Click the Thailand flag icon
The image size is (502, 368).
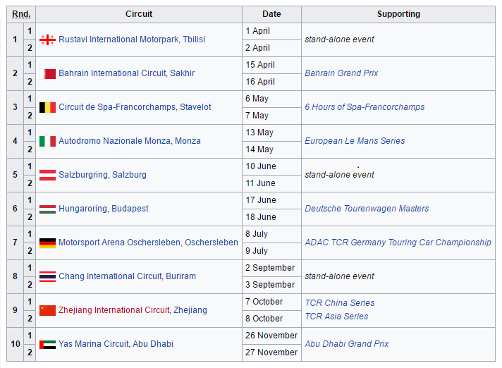click(x=47, y=276)
